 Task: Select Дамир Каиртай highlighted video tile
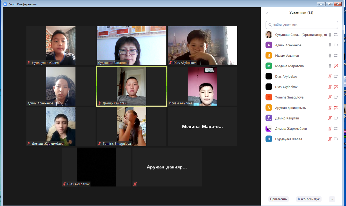(x=132, y=86)
